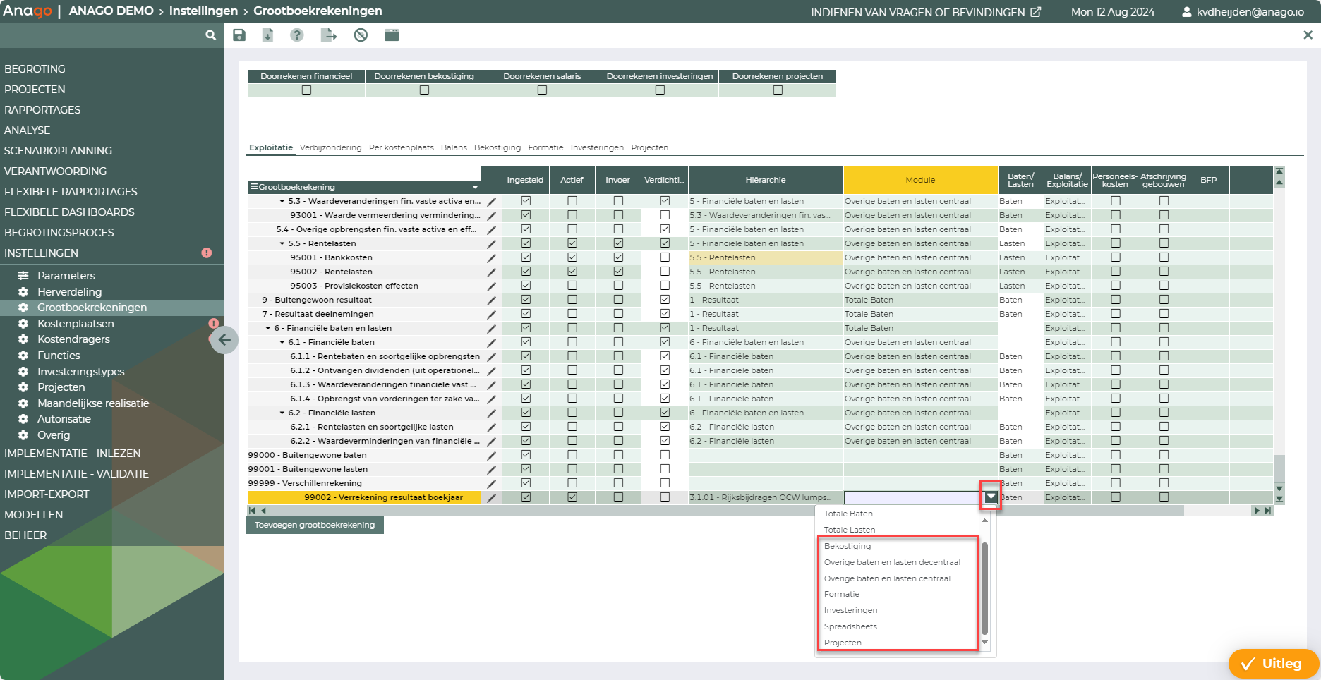The width and height of the screenshot is (1321, 680).
Task: Click the user profile icon
Action: click(x=1187, y=12)
